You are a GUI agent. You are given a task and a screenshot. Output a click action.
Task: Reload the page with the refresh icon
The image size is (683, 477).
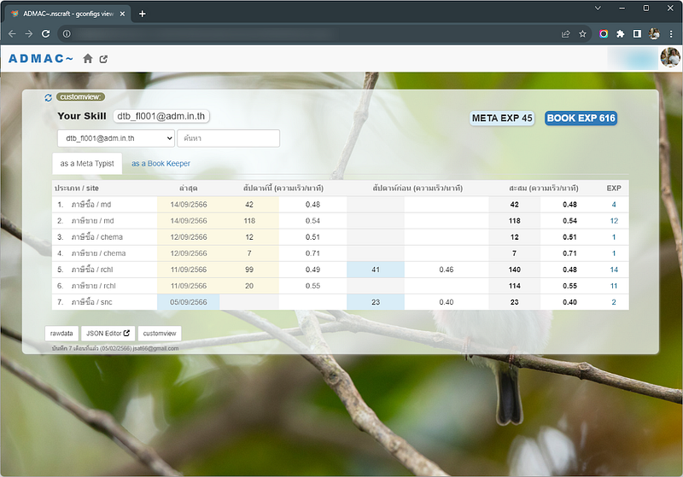[x=46, y=34]
